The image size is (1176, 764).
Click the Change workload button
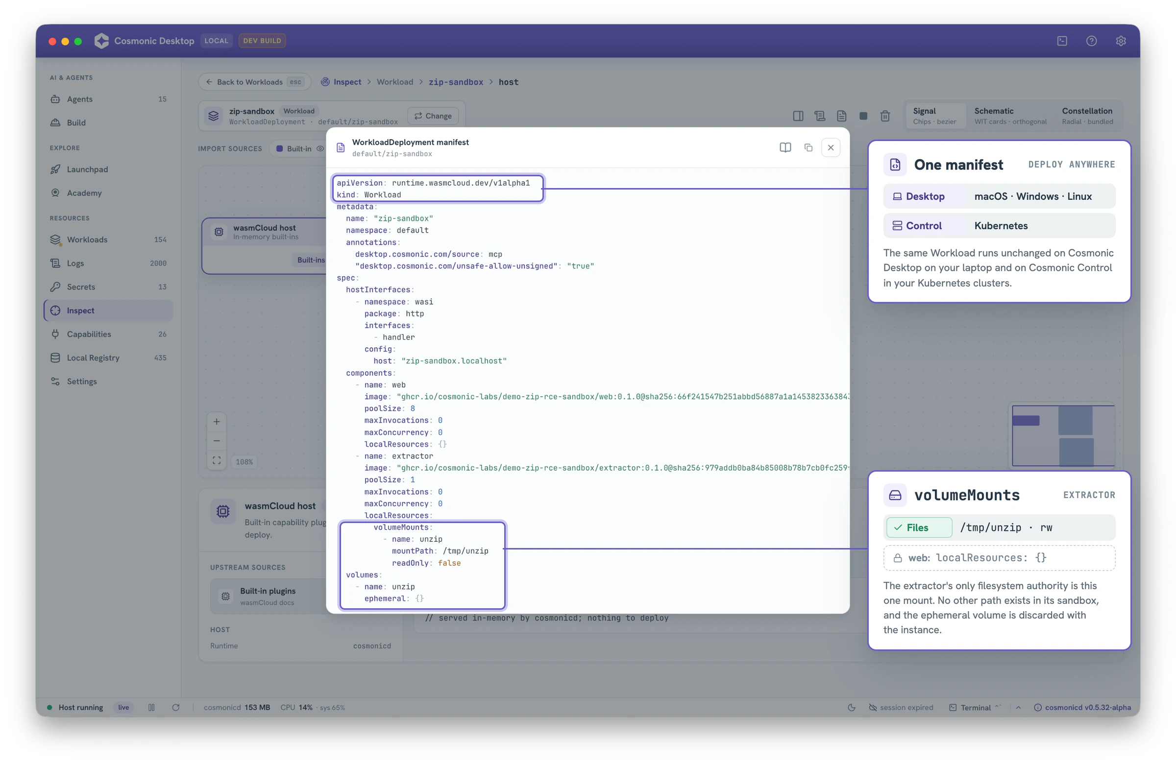pos(433,116)
